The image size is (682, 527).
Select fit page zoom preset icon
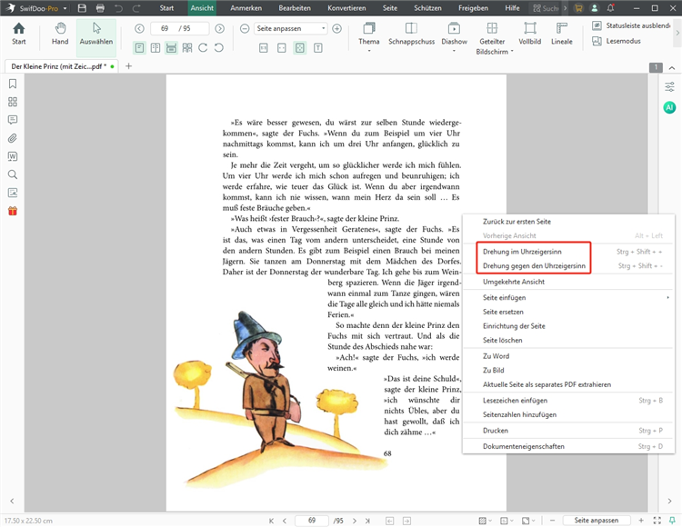(x=300, y=48)
